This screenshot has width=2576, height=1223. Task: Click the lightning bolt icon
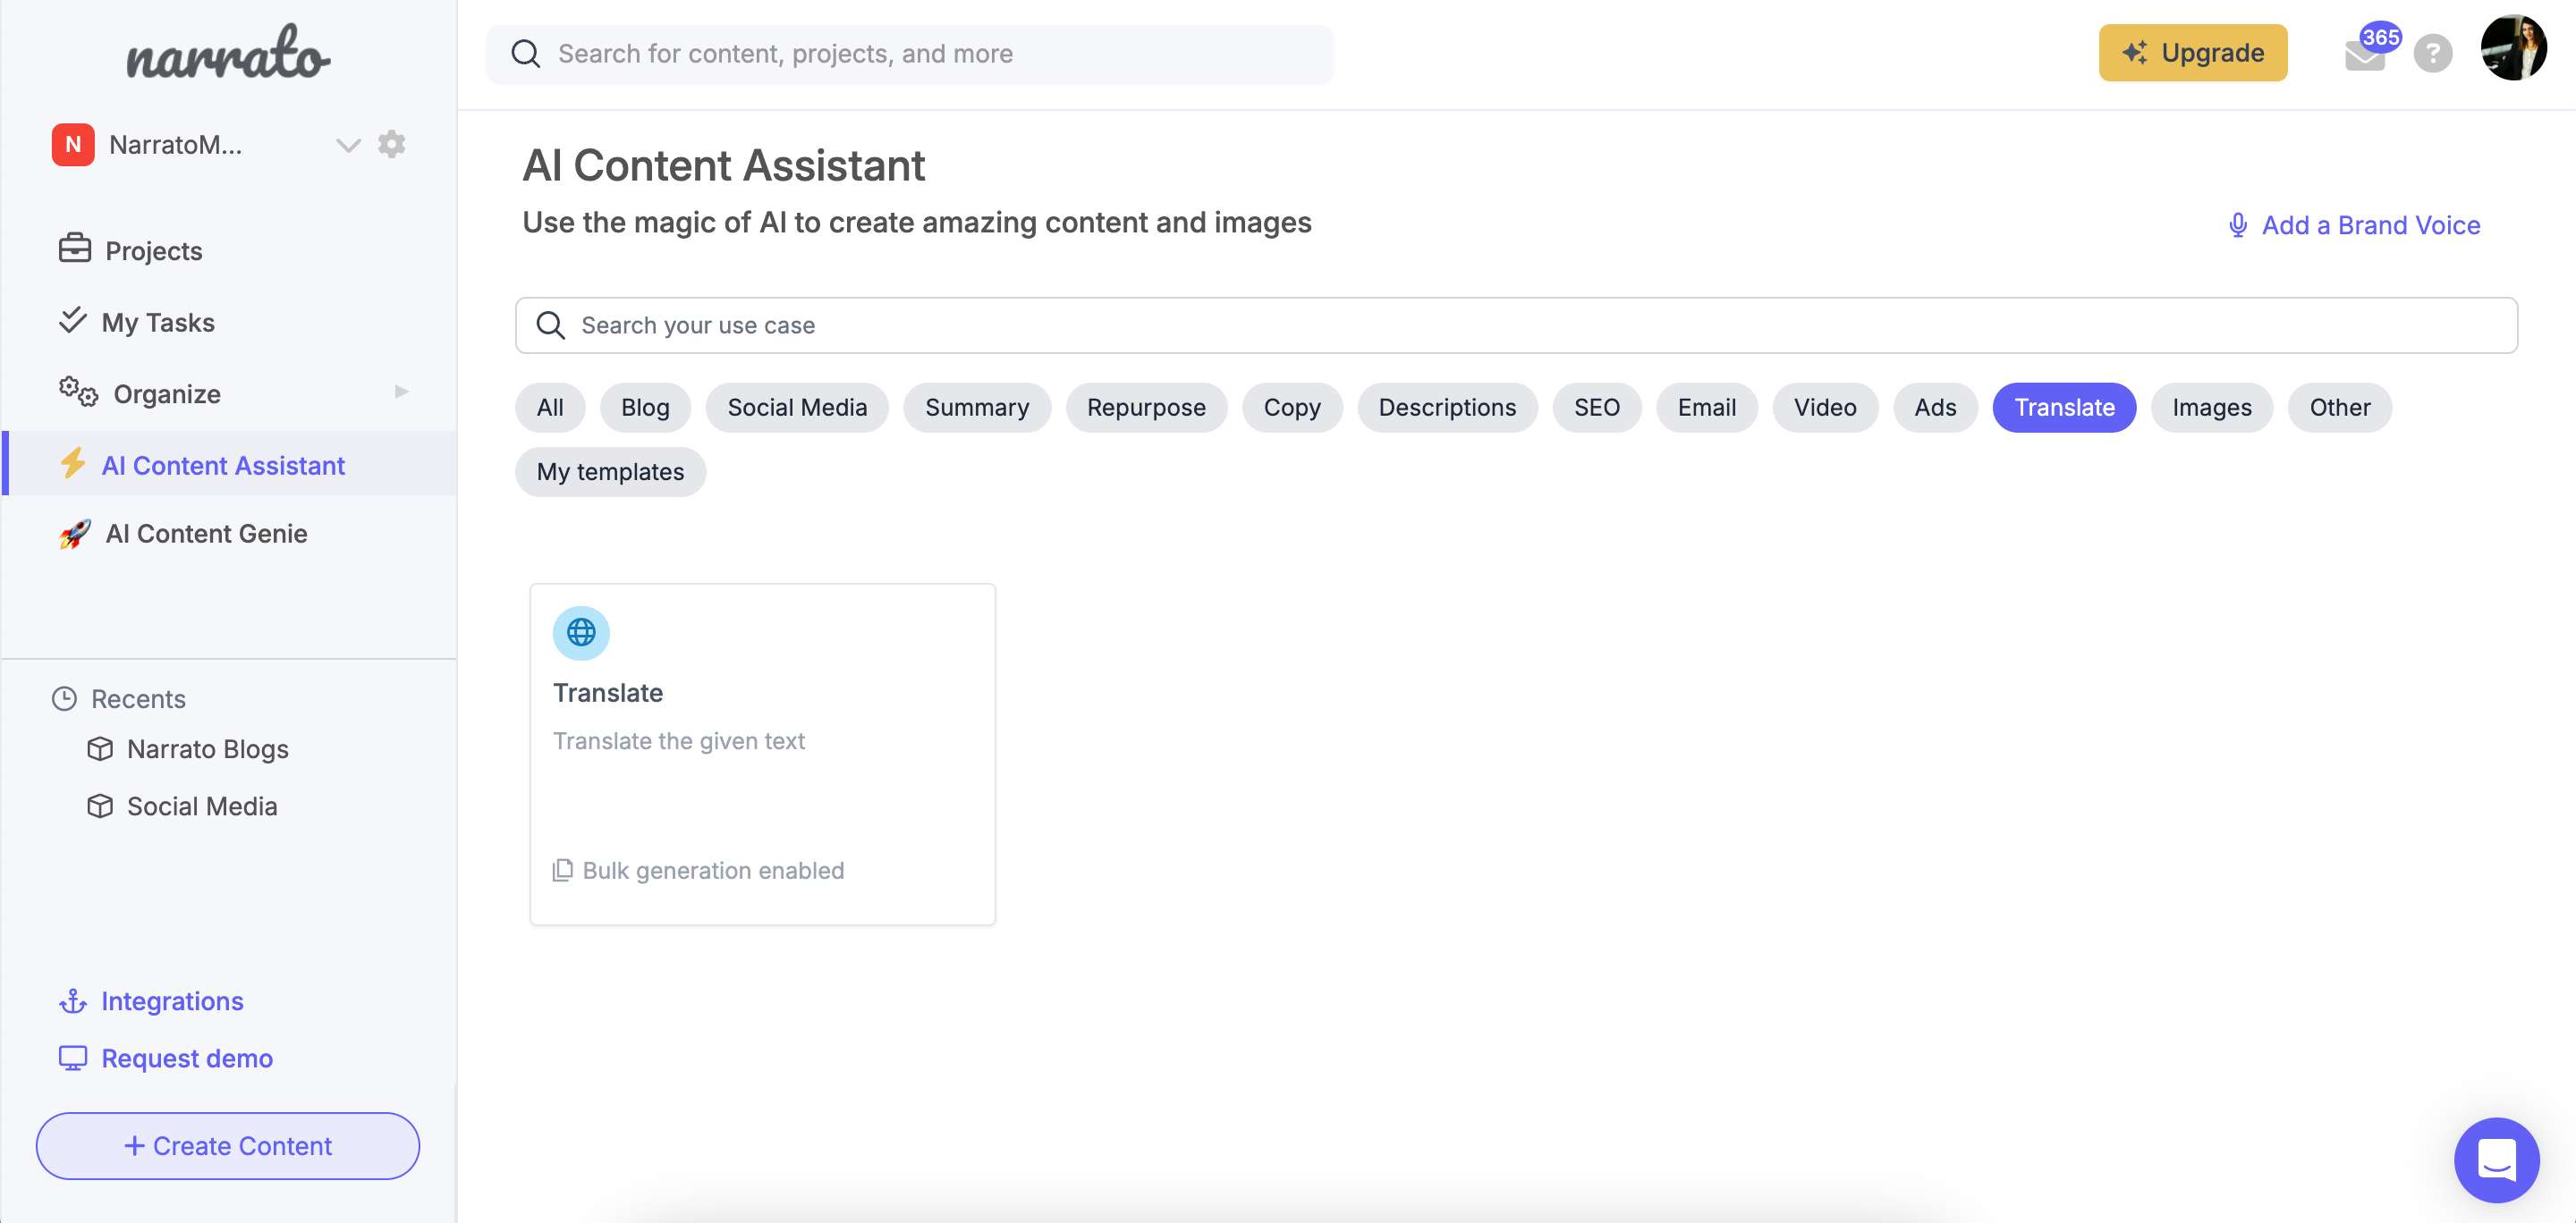73,464
